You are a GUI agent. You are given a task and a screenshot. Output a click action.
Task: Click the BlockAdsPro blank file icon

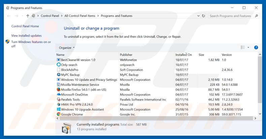pyautogui.click(x=59, y=70)
